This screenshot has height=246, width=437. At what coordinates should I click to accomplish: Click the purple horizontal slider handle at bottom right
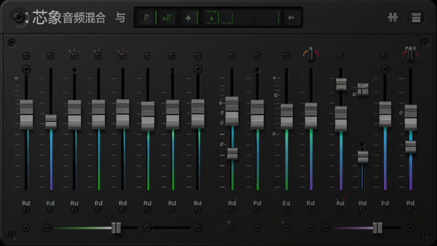pos(378,228)
